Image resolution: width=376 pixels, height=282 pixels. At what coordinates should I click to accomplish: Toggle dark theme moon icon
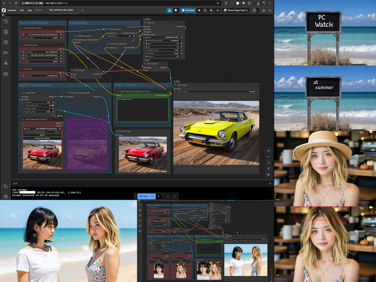[6, 186]
